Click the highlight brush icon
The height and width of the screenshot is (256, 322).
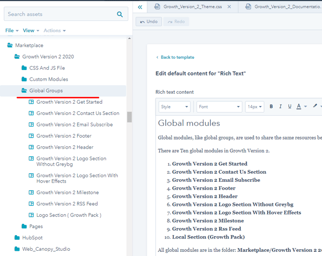tap(315, 106)
